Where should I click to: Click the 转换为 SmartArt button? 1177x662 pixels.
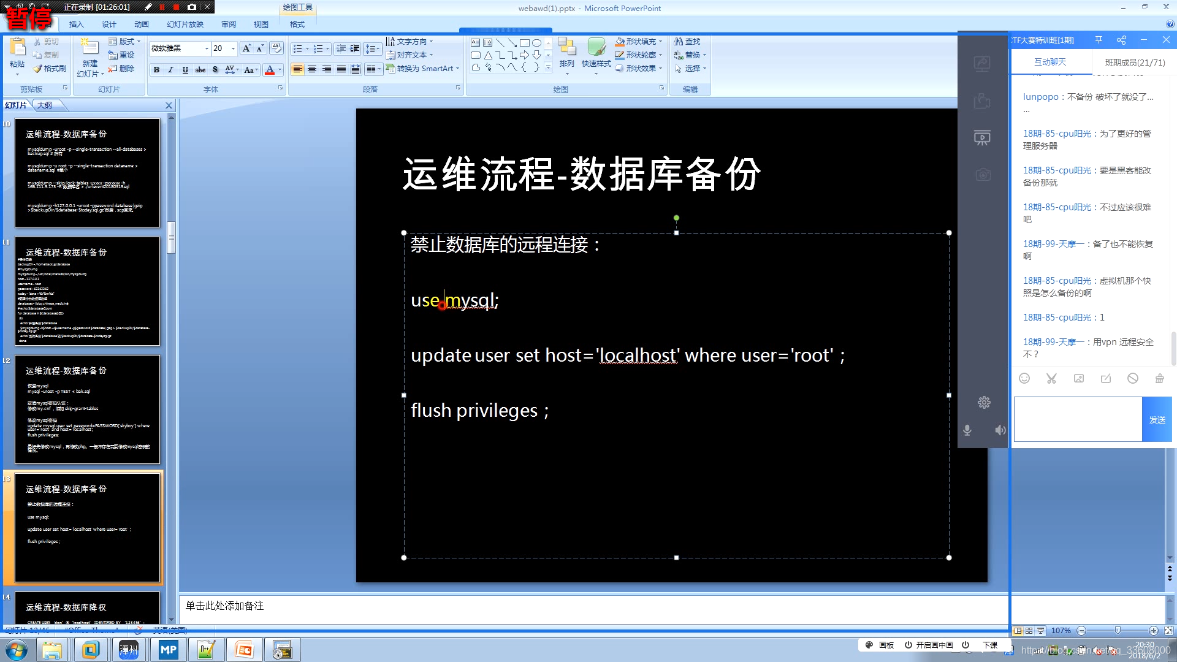pos(423,69)
